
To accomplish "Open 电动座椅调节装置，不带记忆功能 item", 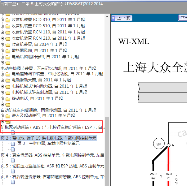I will pyautogui.click(x=48, y=68).
